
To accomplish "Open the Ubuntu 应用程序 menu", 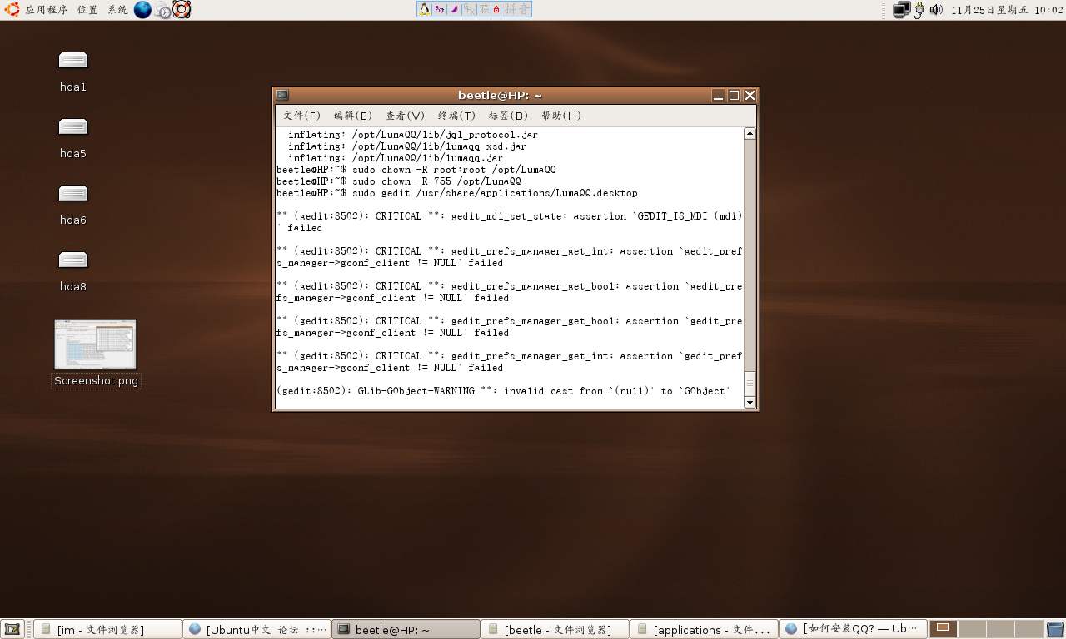I will [x=46, y=10].
